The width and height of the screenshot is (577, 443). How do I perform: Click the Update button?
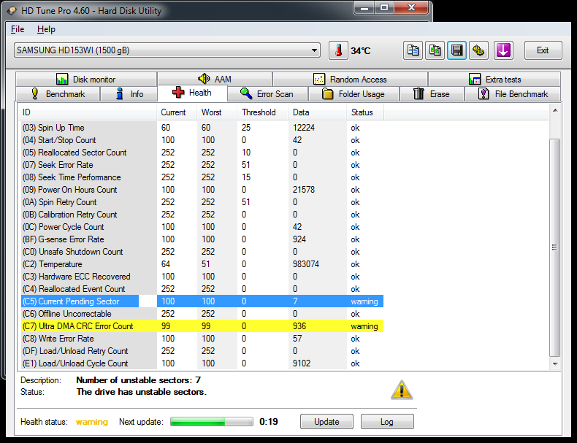point(326,421)
